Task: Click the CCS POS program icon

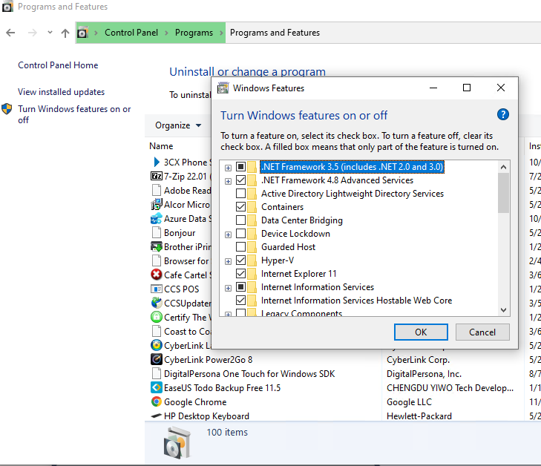Action: click(x=157, y=289)
